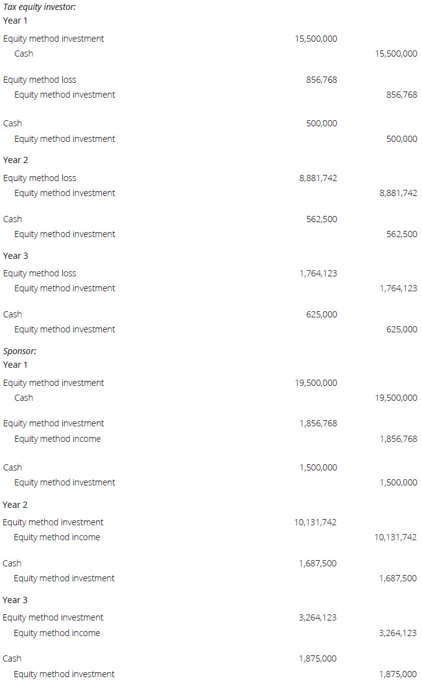The width and height of the screenshot is (422, 684).
Task: Click the 19,500,000 debit amount
Action: 316,383
